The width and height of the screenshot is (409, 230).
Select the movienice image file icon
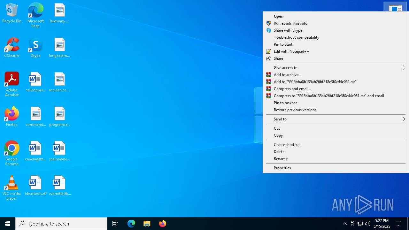tap(59, 82)
